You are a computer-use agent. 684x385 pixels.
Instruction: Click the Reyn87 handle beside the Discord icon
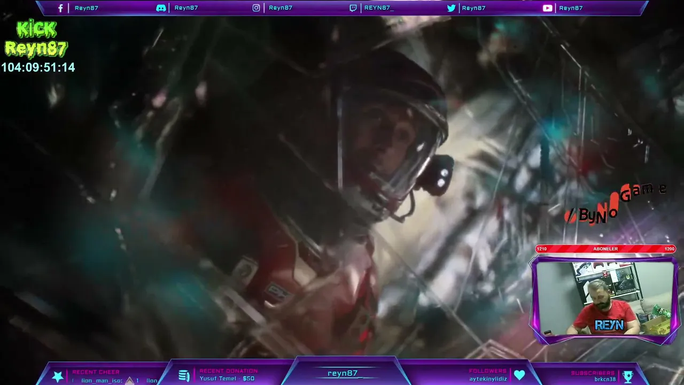click(x=186, y=8)
